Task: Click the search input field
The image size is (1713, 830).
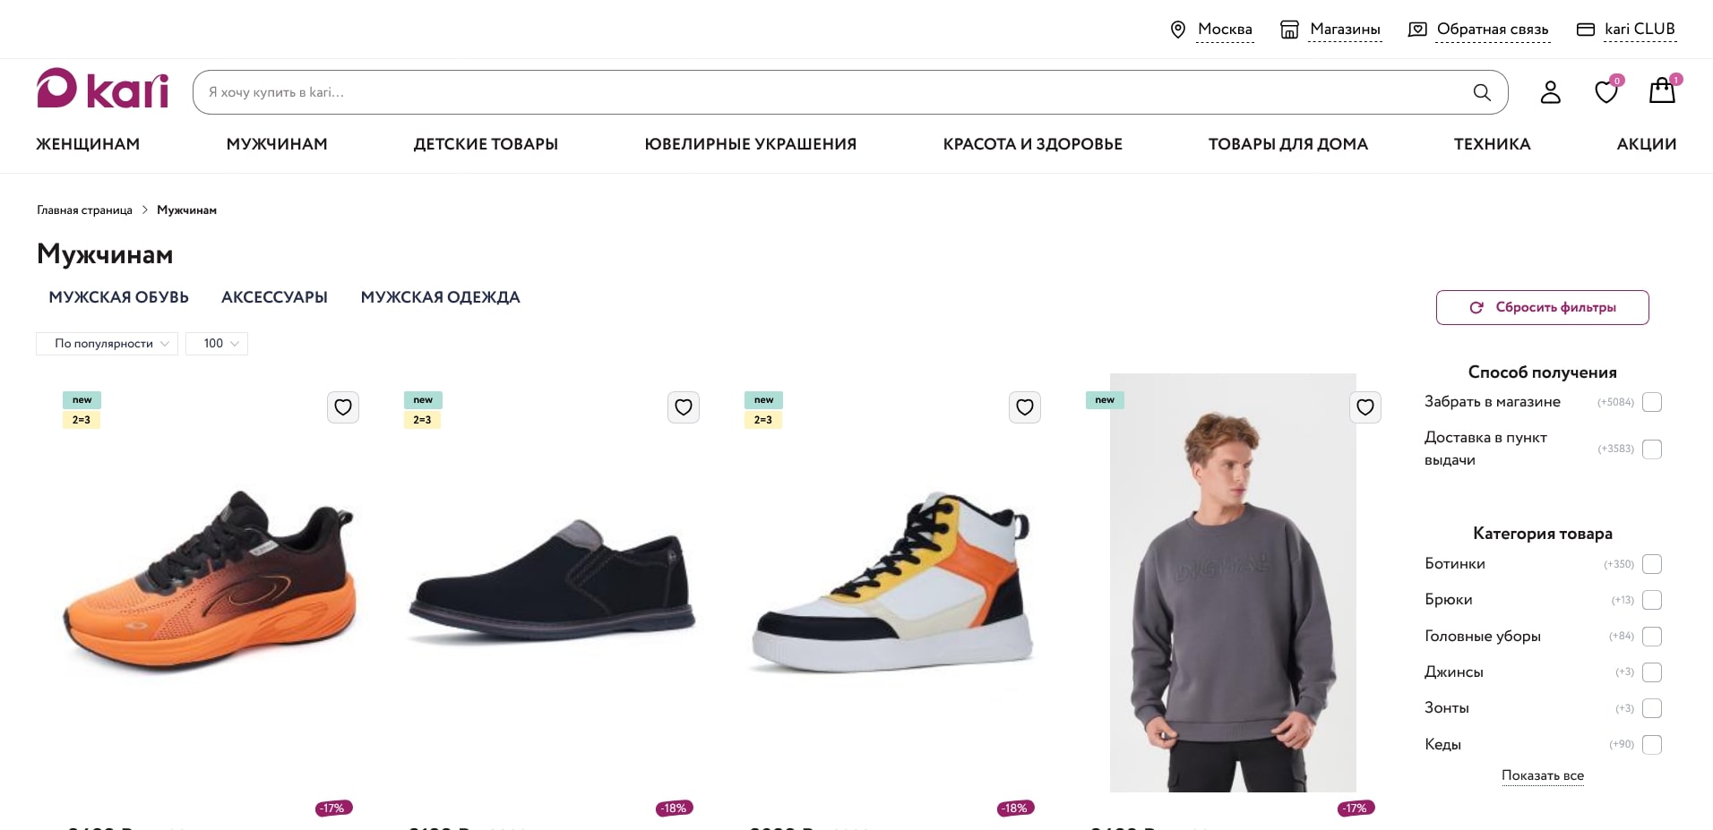Action: pyautogui.click(x=833, y=92)
